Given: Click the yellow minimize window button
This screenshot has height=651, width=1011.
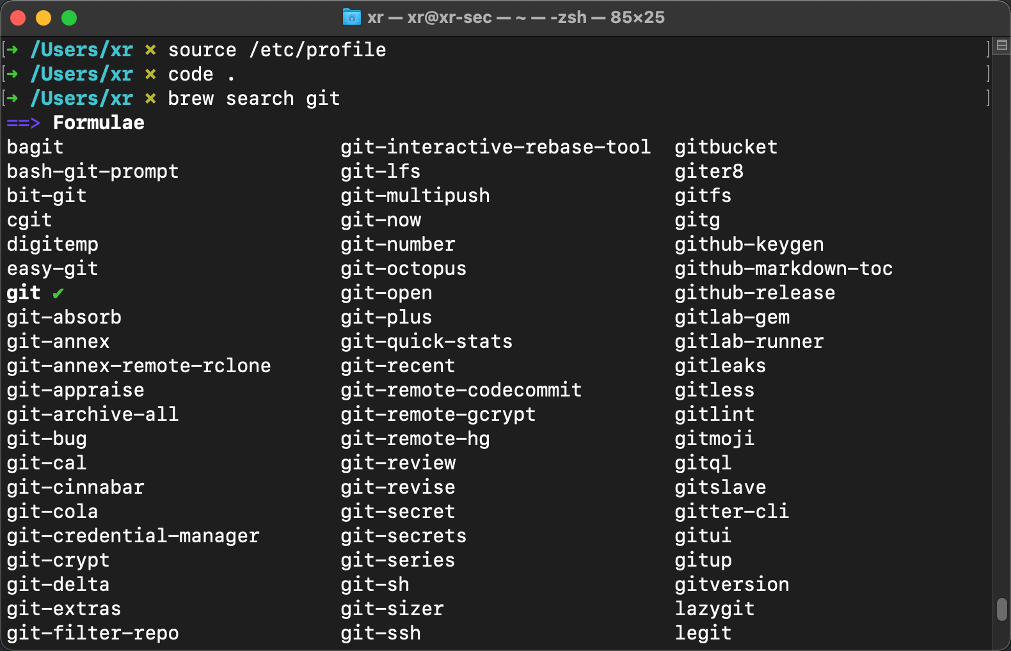Looking at the screenshot, I should point(44,18).
